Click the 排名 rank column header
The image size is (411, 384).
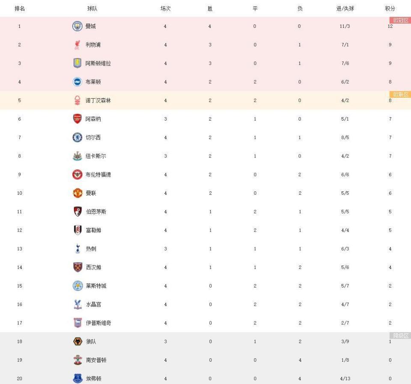tap(20, 9)
